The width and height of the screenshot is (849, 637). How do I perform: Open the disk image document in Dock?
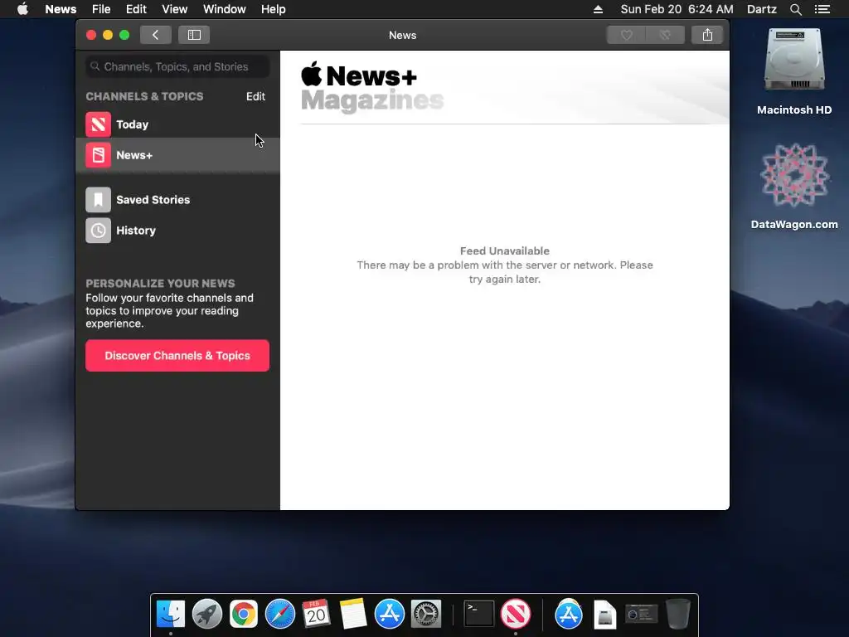pyautogui.click(x=604, y=615)
